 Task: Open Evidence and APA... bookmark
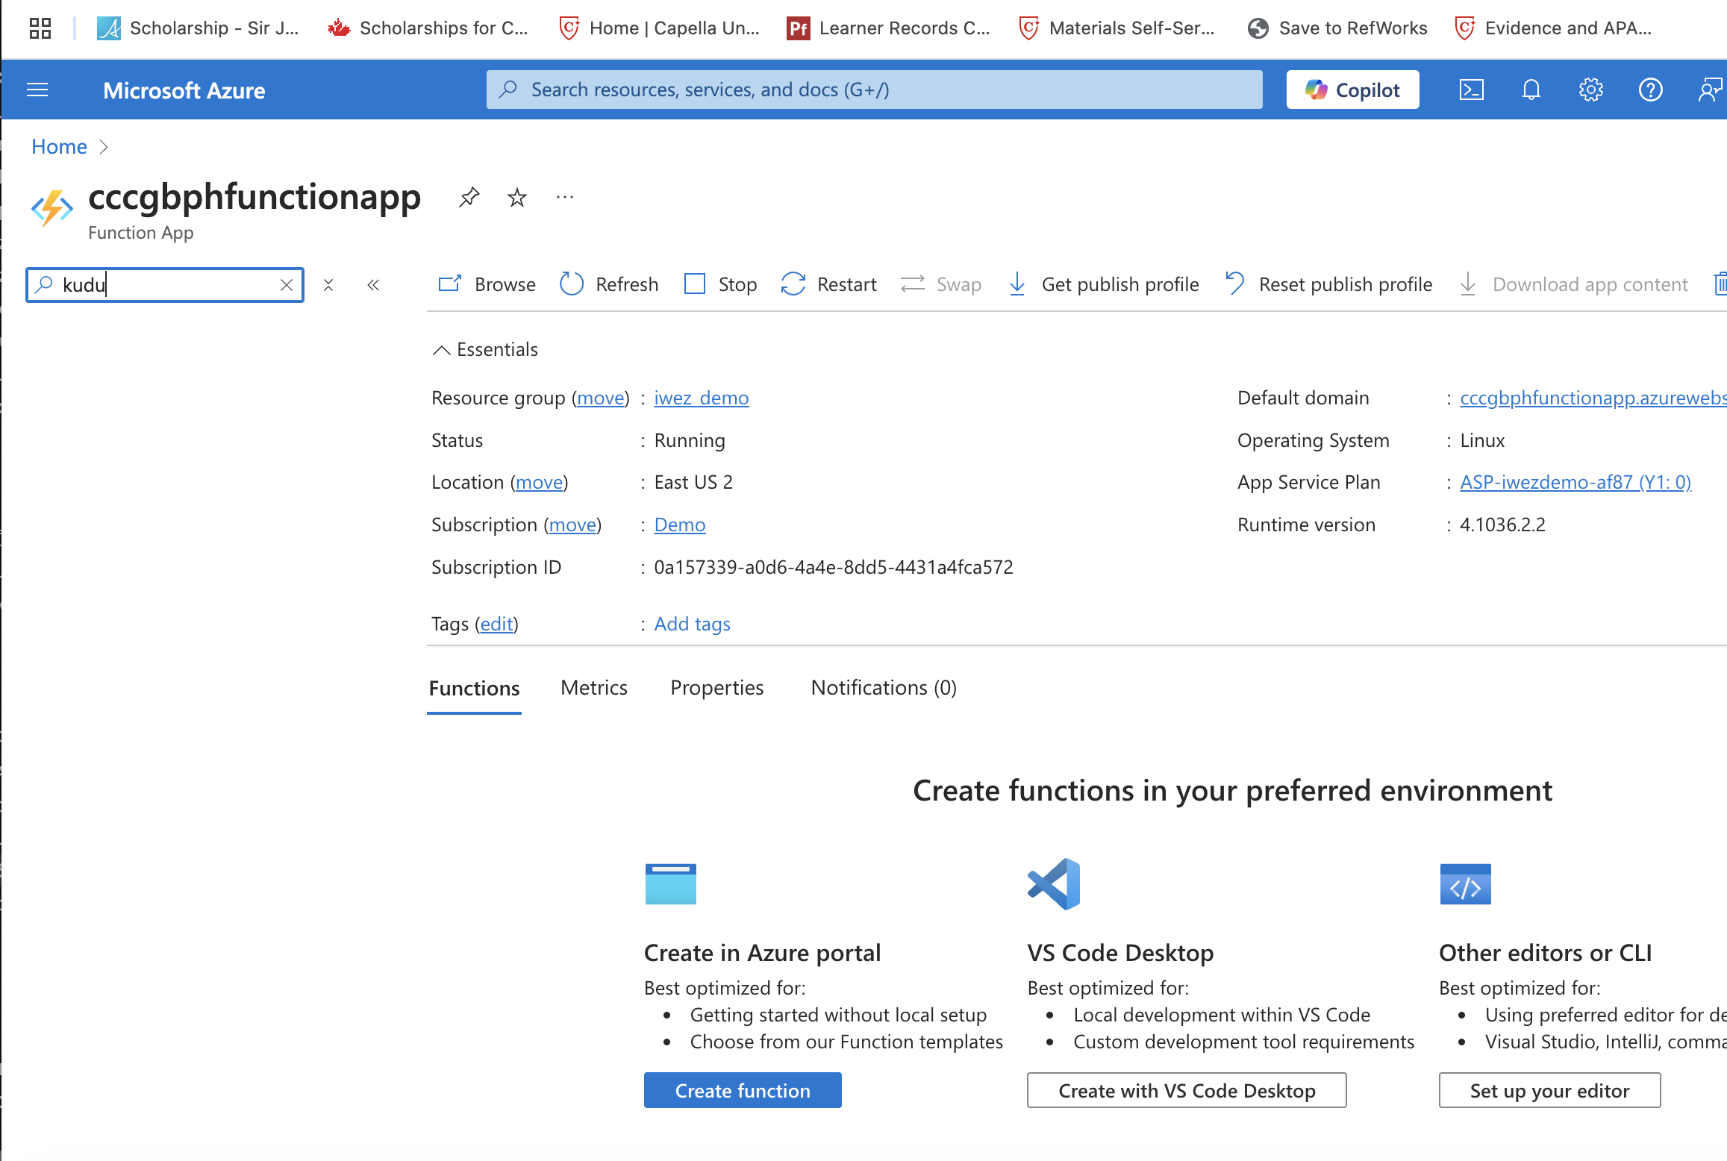[1554, 28]
